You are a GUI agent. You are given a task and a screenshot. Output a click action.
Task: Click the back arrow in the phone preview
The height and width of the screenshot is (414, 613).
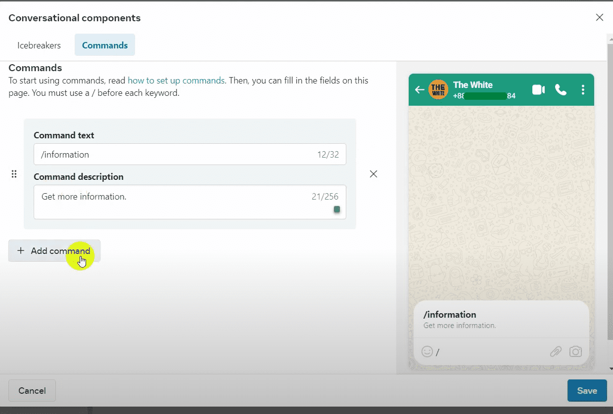point(420,90)
